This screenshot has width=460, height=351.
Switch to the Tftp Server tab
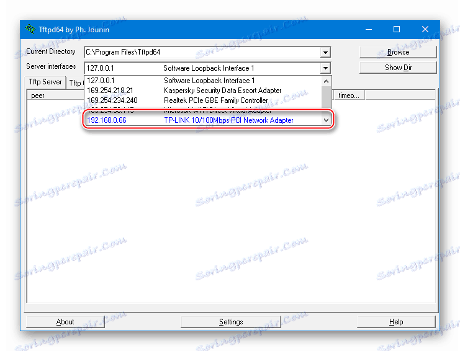coord(45,82)
